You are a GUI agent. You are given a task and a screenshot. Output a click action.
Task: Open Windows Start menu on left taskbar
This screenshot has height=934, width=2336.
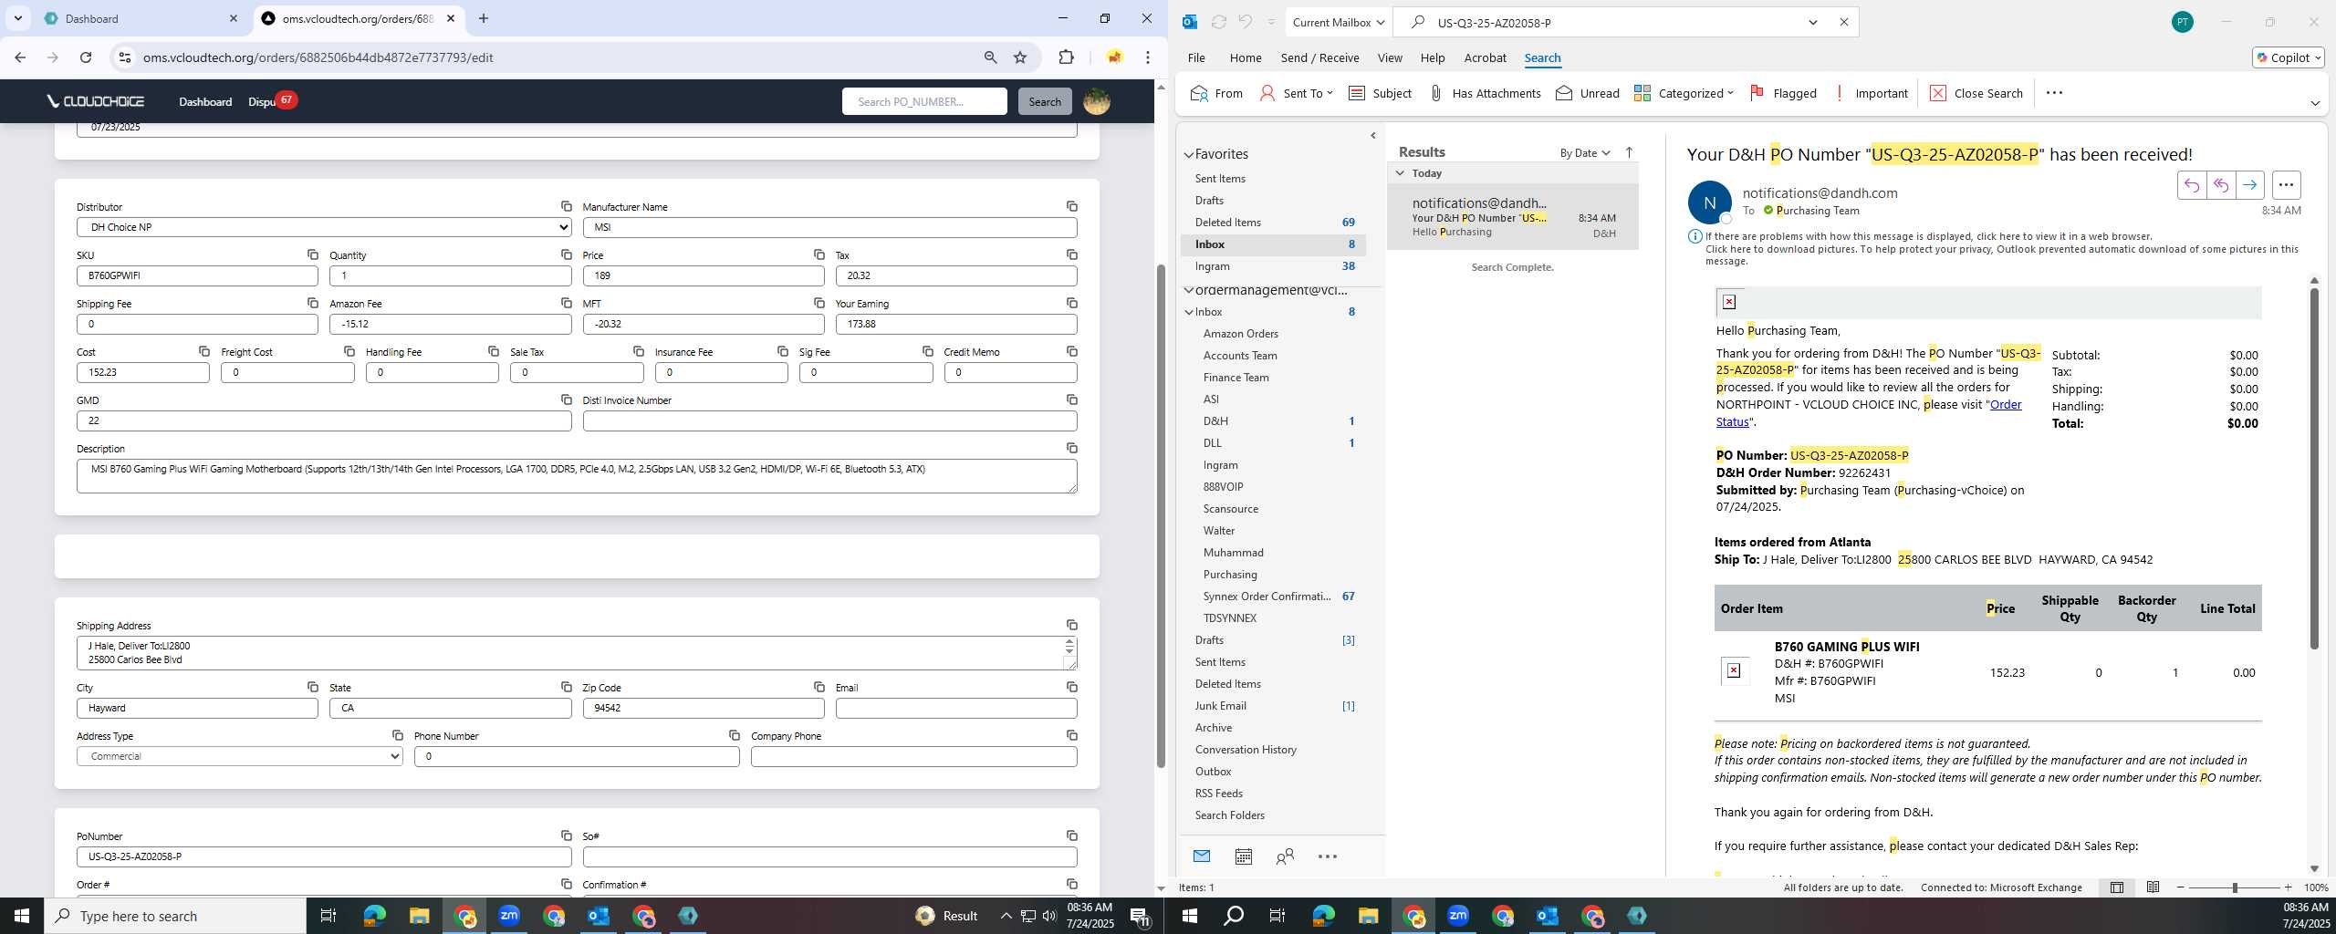coord(22,916)
